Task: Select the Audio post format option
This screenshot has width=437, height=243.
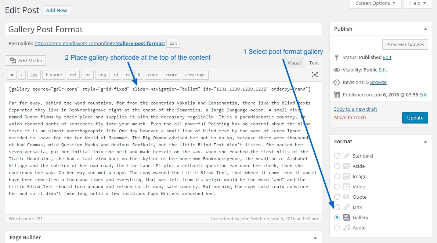Action: [337, 228]
